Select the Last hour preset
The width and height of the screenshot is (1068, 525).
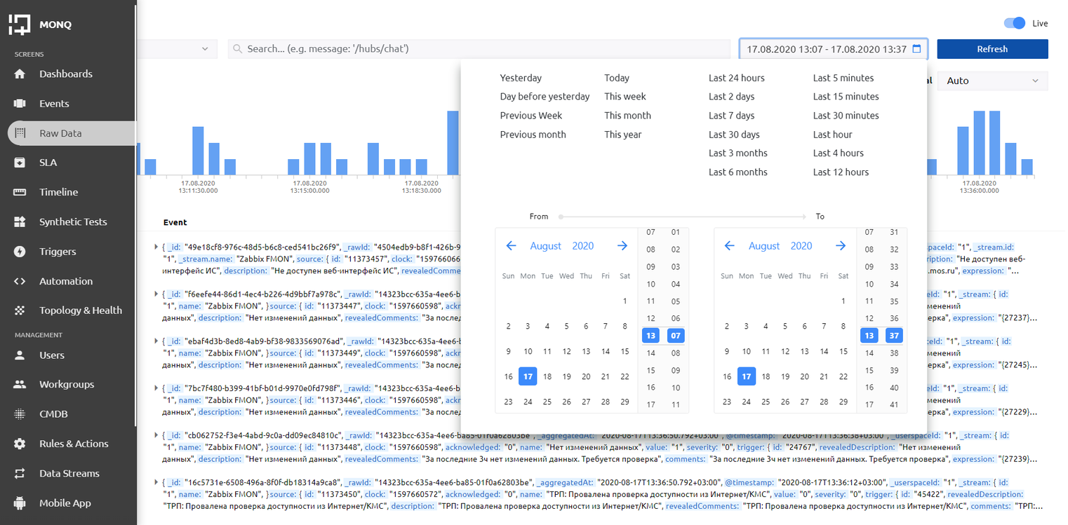(832, 135)
